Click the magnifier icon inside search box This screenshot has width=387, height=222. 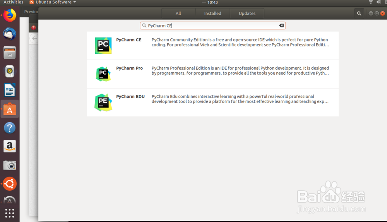[144, 26]
